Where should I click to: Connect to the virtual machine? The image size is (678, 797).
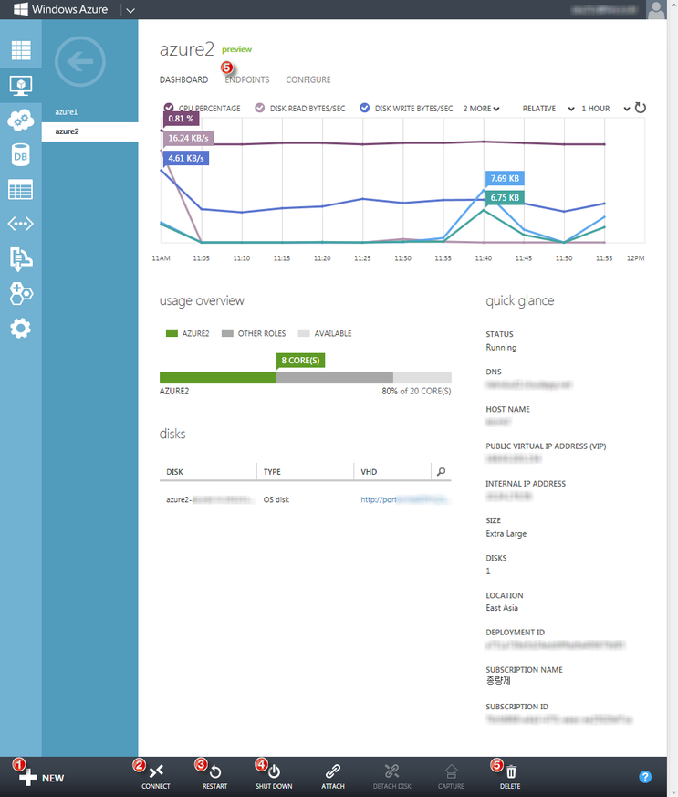click(156, 777)
